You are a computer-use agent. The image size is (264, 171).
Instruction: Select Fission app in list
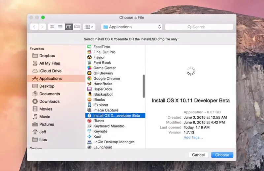(x=115, y=57)
